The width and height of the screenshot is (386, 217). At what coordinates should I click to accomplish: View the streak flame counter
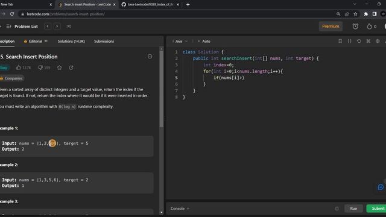[372, 27]
